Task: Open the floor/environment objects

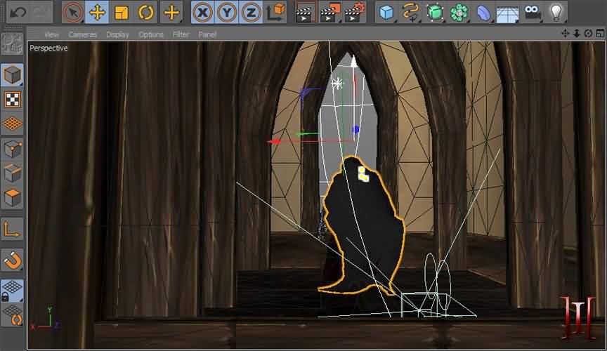Action: tap(507, 13)
